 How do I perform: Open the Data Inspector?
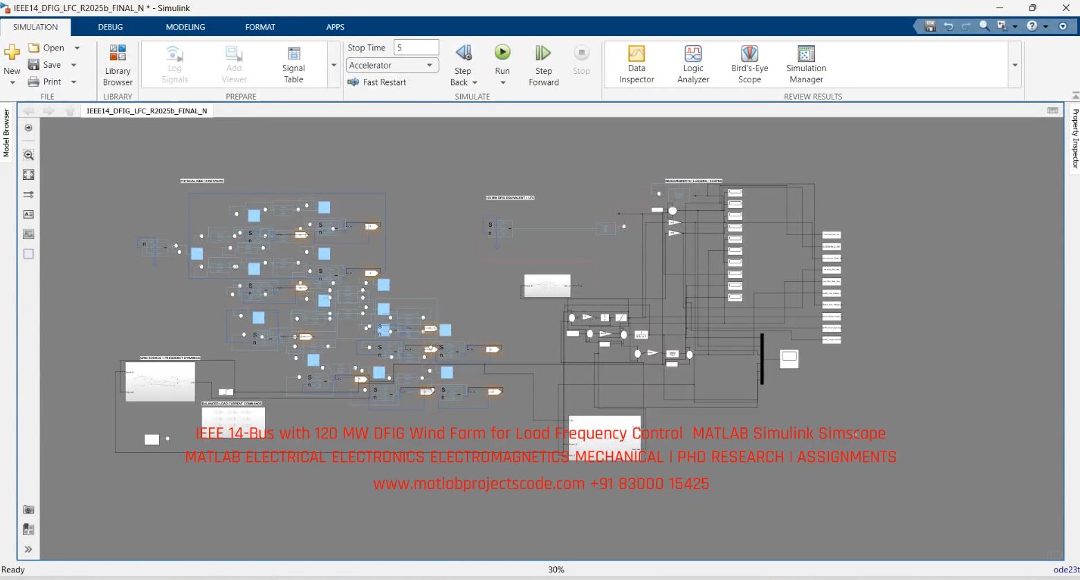(637, 65)
